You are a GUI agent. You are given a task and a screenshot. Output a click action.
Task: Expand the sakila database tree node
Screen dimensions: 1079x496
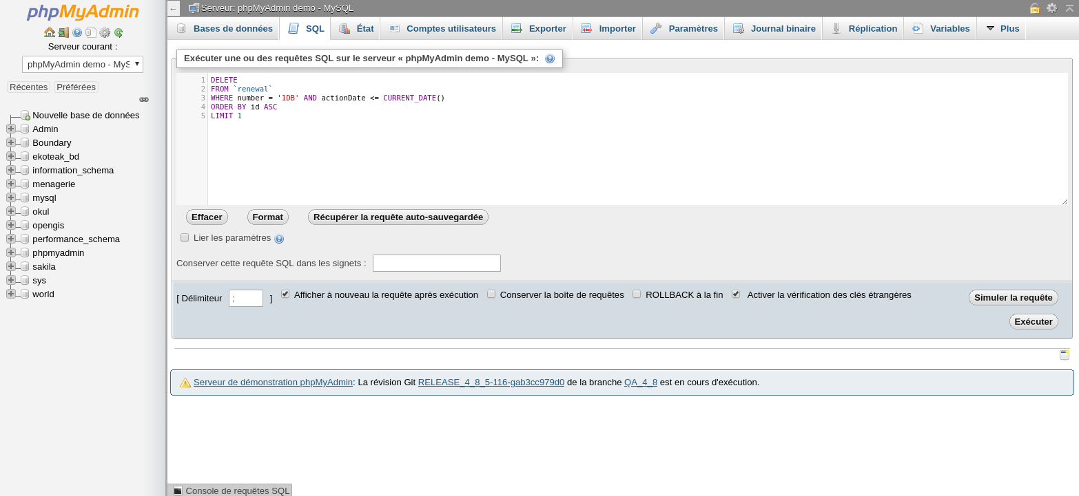click(x=10, y=266)
